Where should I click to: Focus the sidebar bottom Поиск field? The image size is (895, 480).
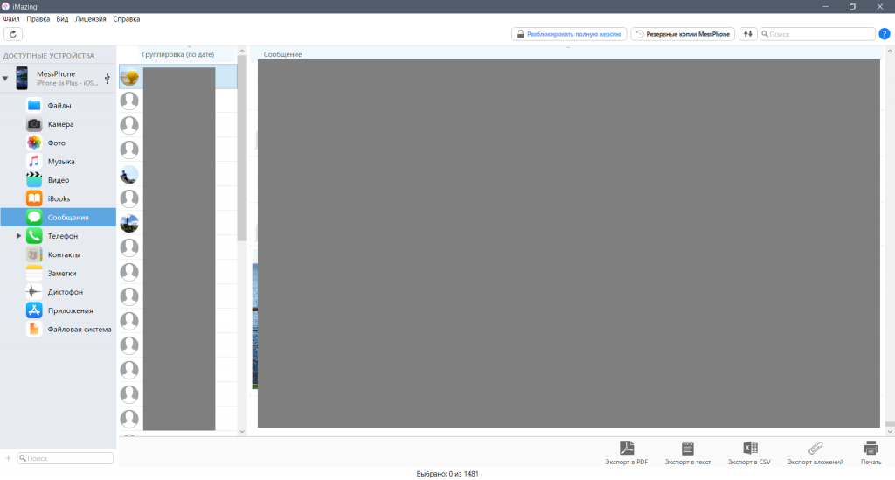(65, 458)
